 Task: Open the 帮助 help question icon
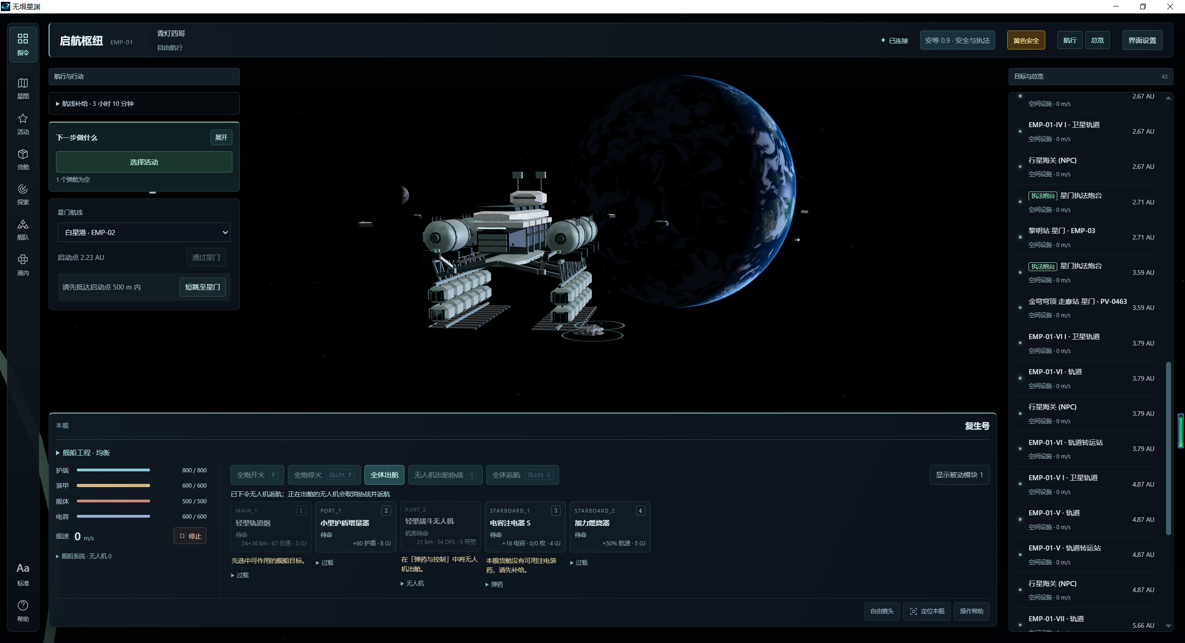tap(23, 611)
